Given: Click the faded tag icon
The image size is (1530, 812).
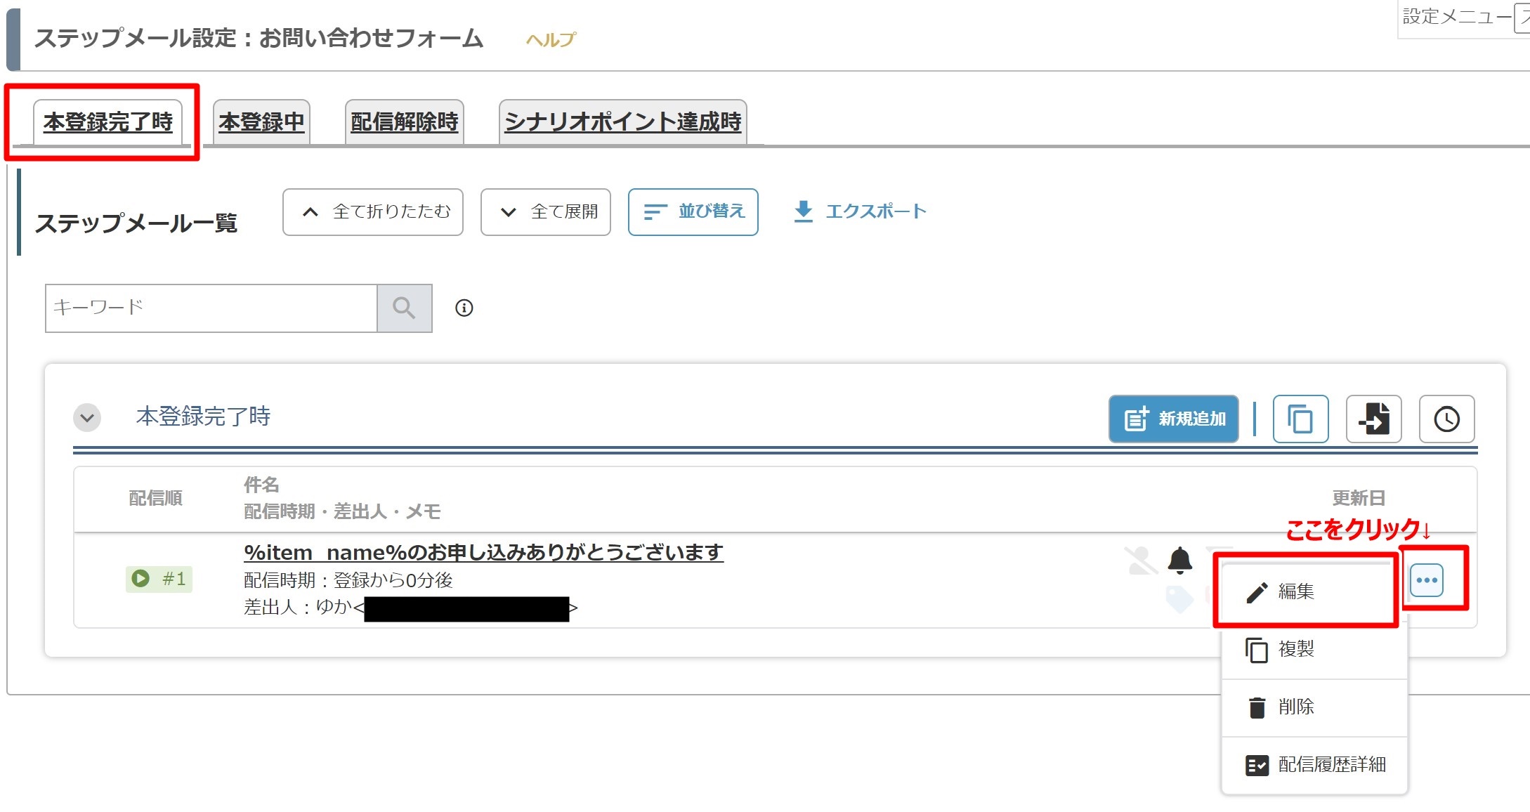Looking at the screenshot, I should pos(1179,599).
